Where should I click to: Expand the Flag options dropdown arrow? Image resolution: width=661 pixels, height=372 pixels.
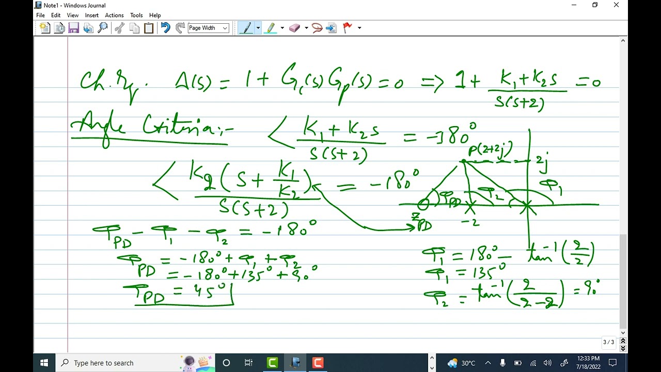[359, 28]
